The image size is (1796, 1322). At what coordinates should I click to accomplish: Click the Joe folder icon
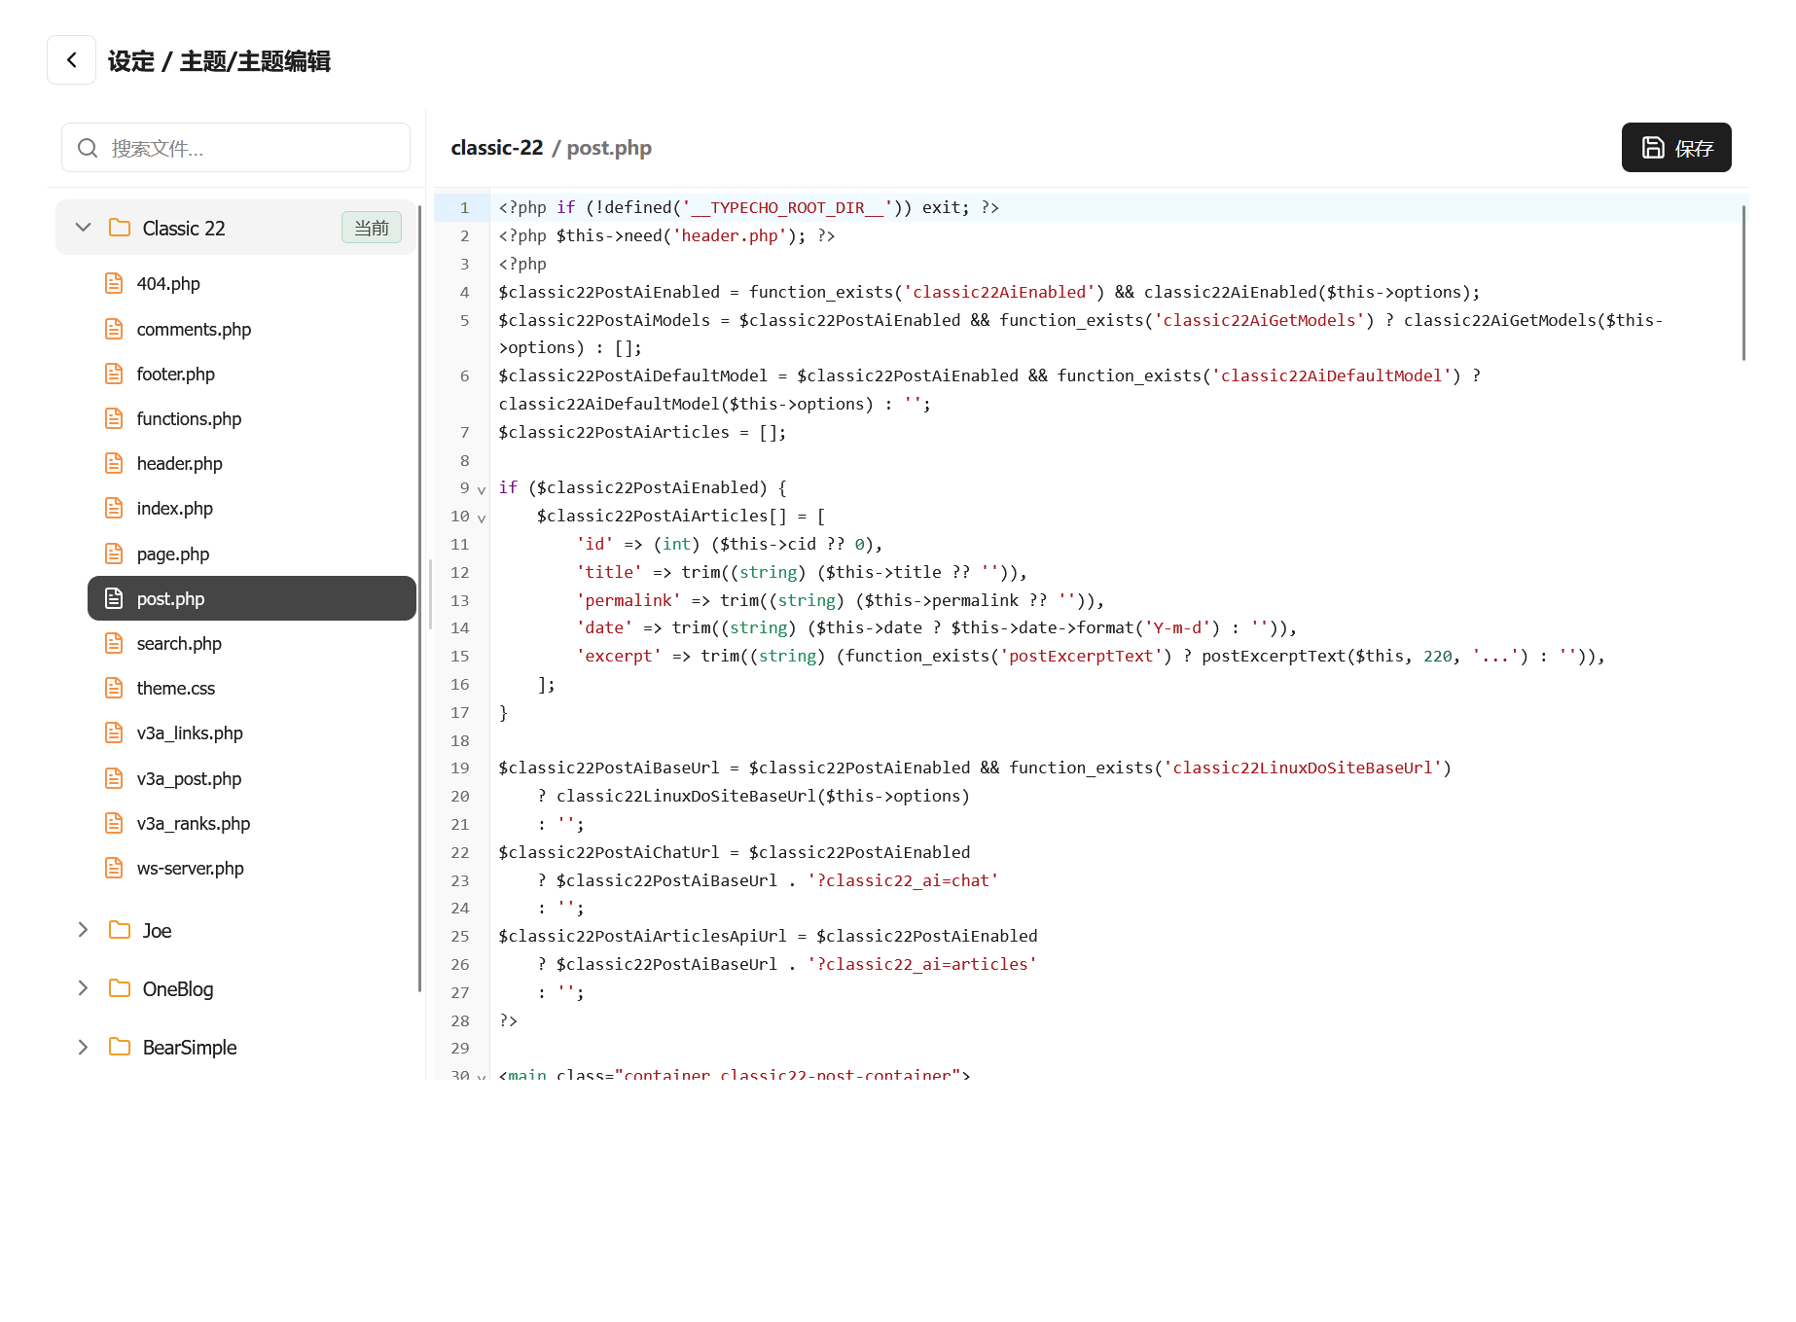(x=120, y=930)
